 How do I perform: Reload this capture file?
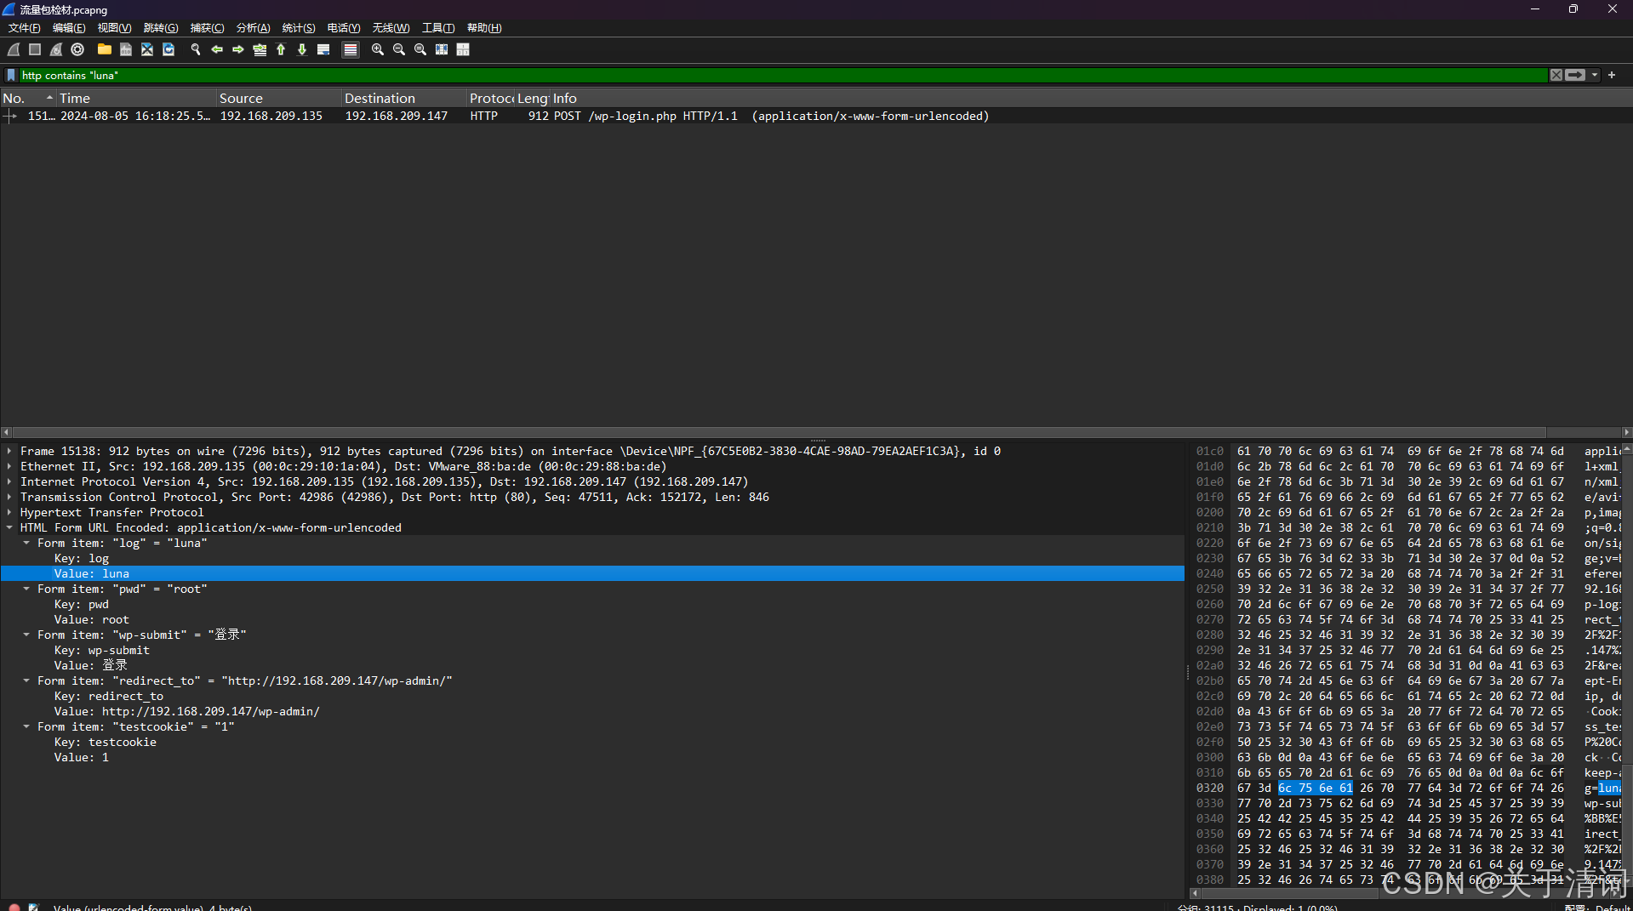168,50
